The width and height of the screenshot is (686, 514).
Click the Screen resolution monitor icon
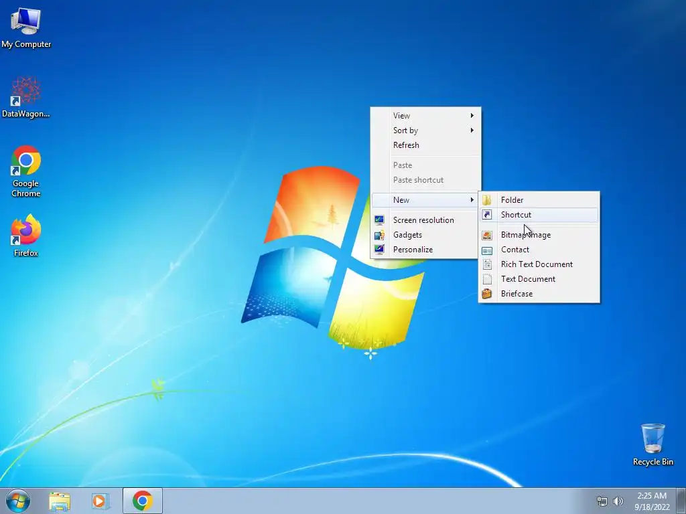pos(379,220)
